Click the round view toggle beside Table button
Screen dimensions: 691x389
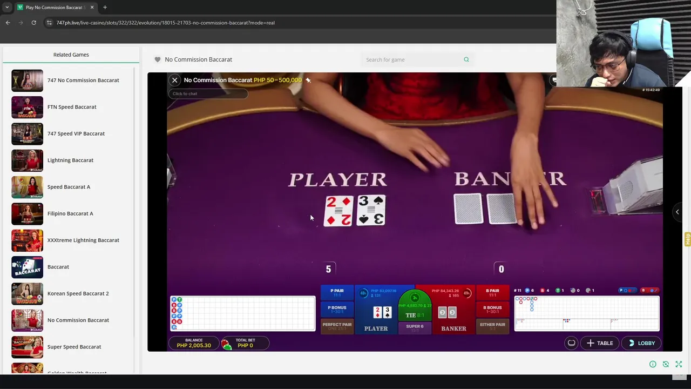(x=571, y=343)
